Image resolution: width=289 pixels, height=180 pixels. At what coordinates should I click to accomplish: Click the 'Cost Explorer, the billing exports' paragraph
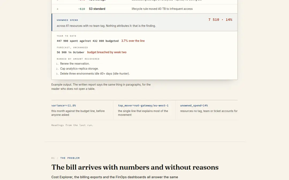(115, 177)
